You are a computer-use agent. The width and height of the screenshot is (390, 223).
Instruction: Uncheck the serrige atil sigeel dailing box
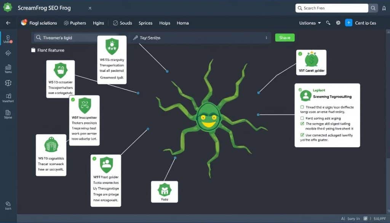pos(302,124)
